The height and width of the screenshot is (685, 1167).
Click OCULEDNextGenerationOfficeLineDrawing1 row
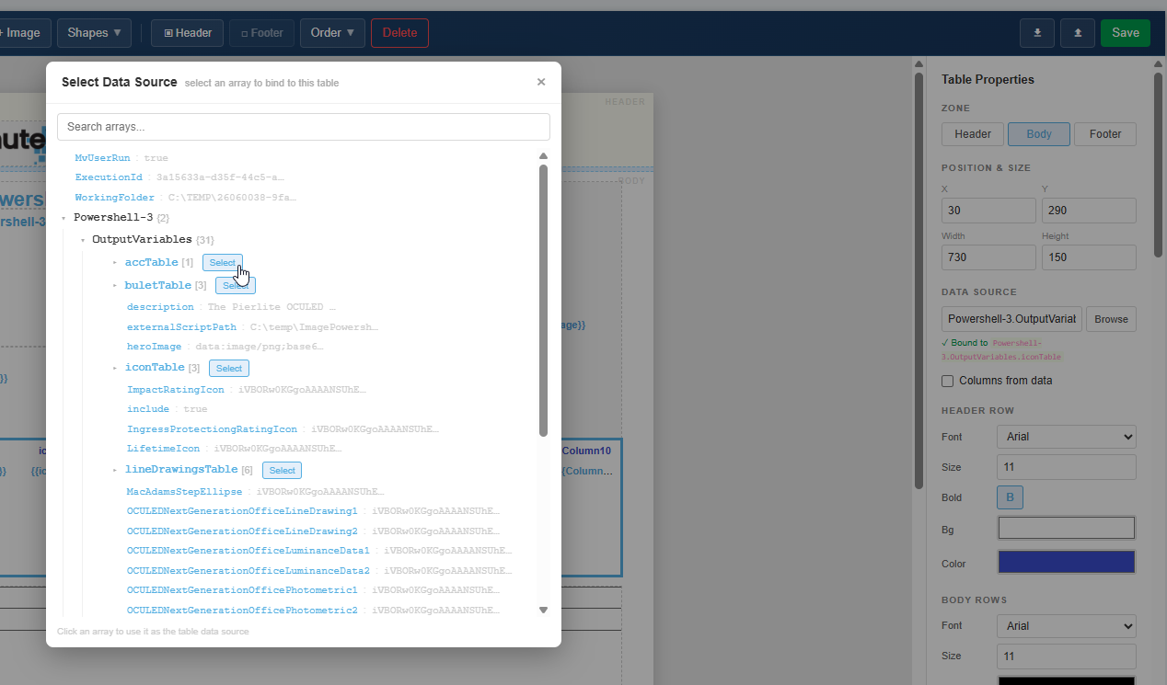pos(313,511)
